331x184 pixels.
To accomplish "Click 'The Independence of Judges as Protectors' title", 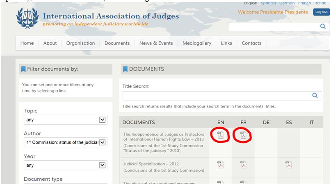I will 164,137.
